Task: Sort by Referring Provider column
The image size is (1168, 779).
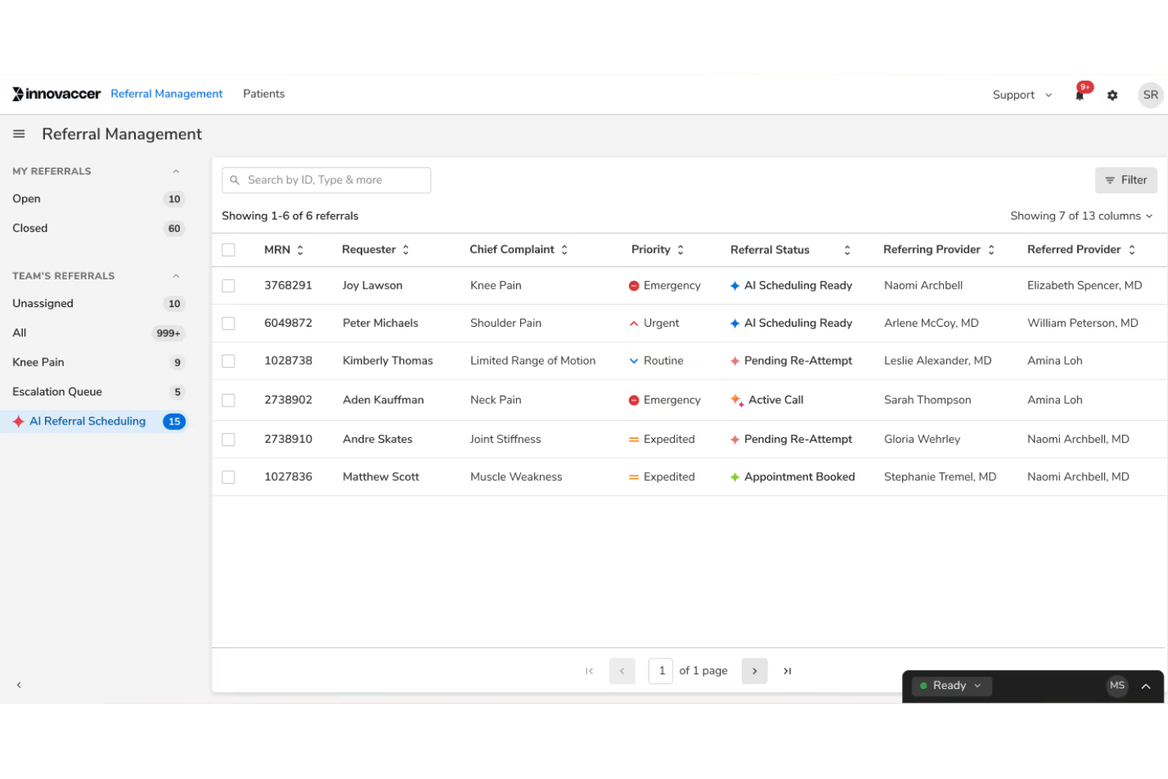Action: click(991, 250)
